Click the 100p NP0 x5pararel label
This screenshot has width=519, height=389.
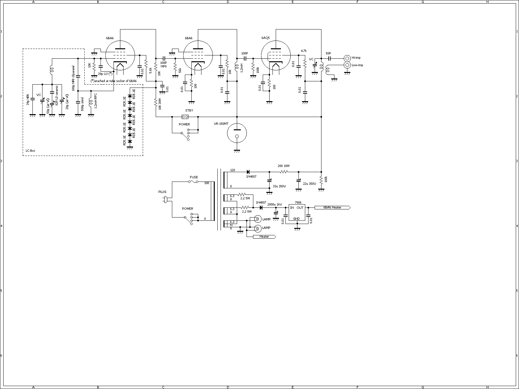tap(74, 78)
